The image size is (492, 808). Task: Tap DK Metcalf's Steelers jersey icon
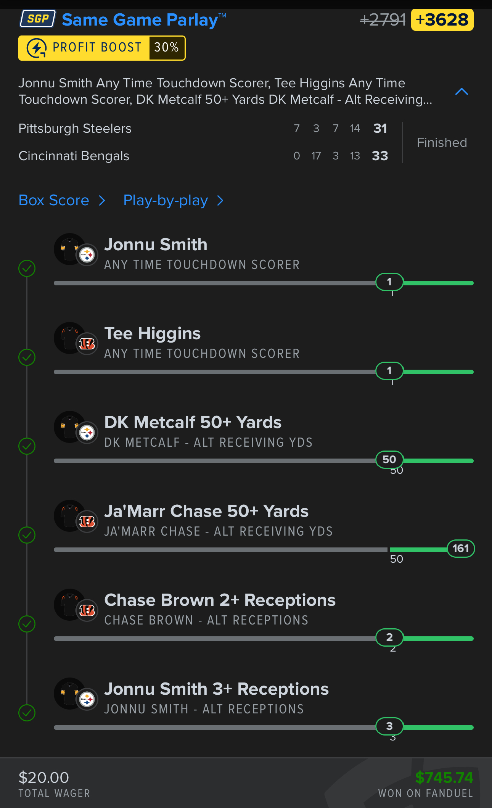coord(71,427)
